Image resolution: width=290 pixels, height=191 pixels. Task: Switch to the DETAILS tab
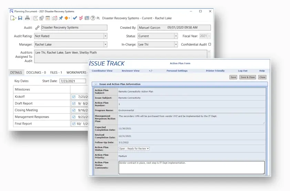(16, 72)
